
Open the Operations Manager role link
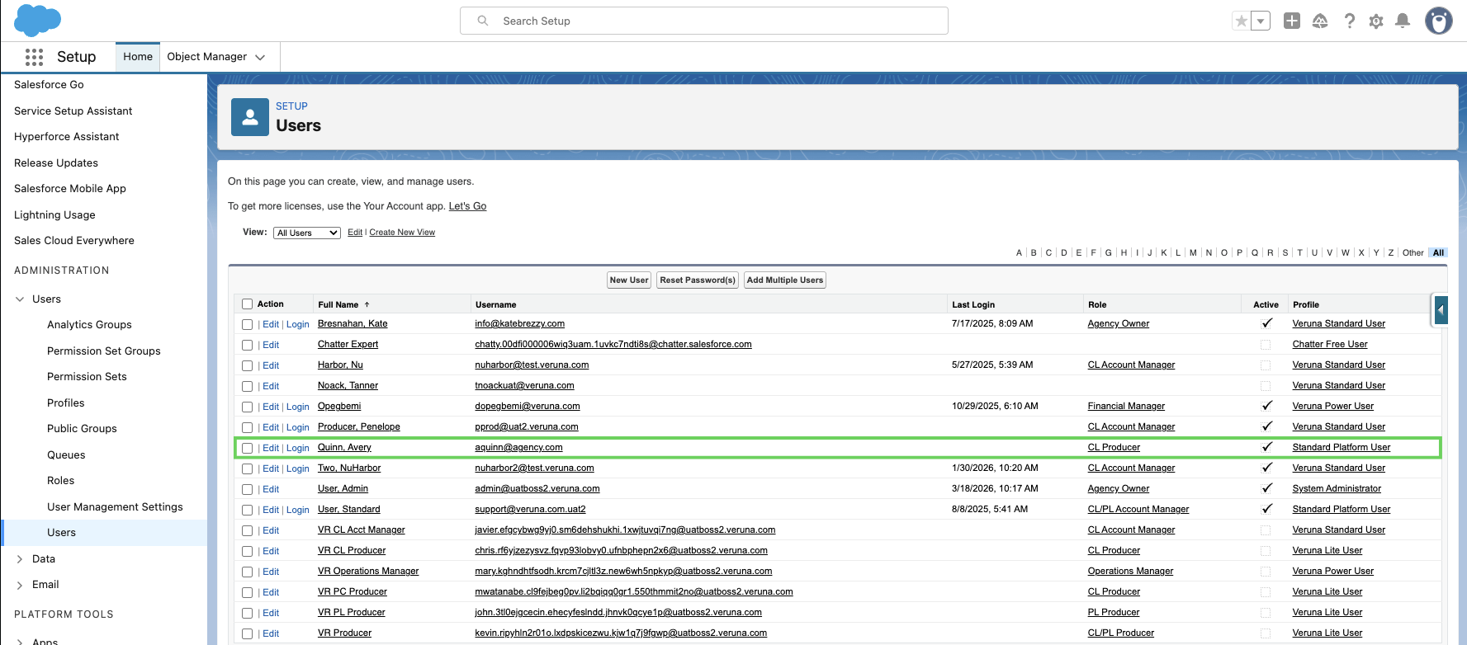(1130, 572)
